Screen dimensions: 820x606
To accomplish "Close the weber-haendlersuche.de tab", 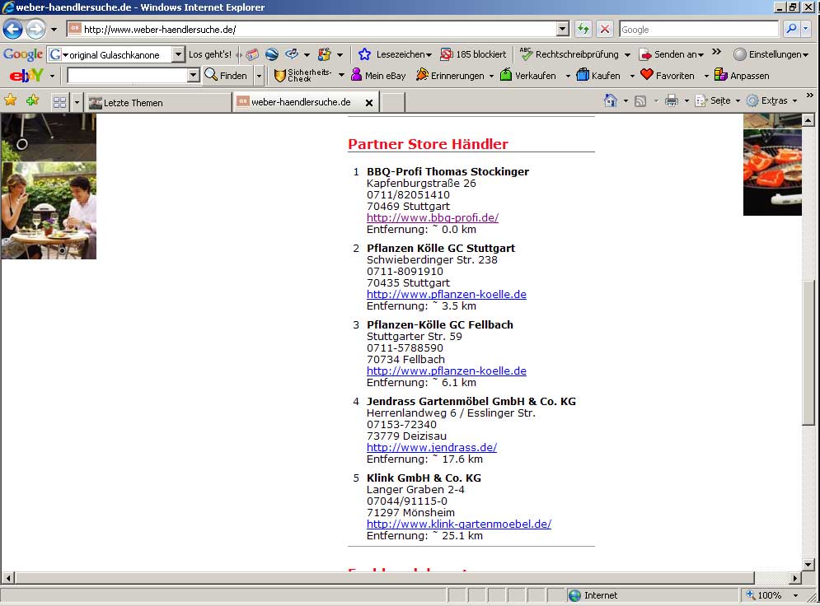I will point(369,103).
